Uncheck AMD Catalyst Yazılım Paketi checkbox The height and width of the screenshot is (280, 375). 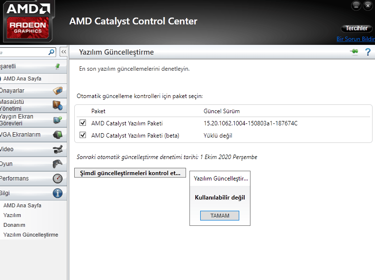tap(83, 123)
